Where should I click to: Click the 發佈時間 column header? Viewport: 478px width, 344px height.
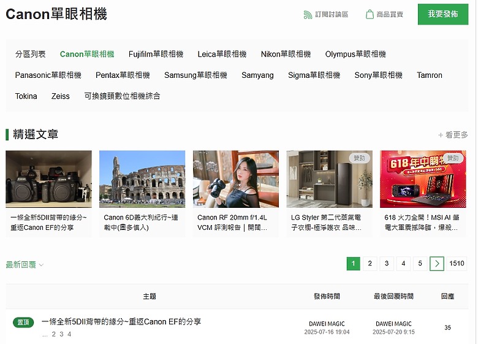(x=327, y=296)
